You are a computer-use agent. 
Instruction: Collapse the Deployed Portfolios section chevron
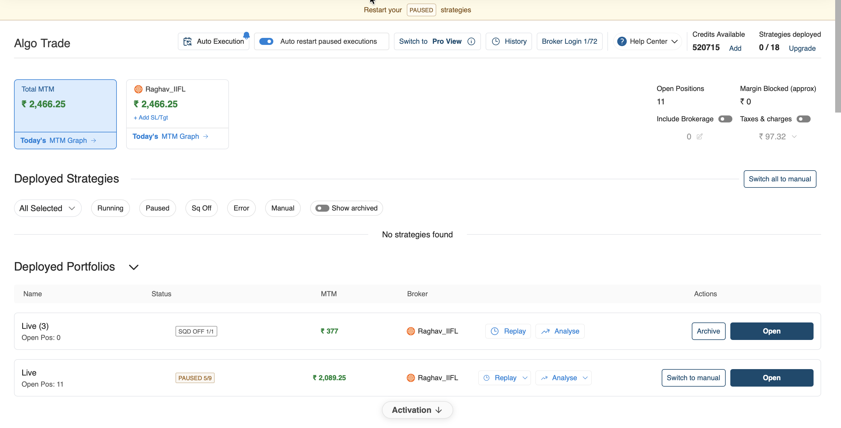coord(133,267)
